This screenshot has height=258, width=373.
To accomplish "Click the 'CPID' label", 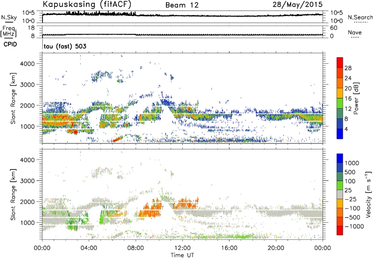I will [x=10, y=44].
